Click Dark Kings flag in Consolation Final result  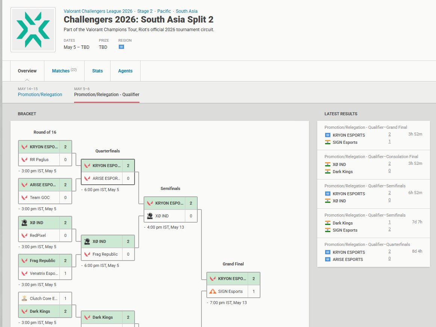pos(328,172)
